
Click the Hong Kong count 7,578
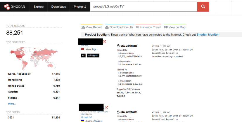pos(57,80)
